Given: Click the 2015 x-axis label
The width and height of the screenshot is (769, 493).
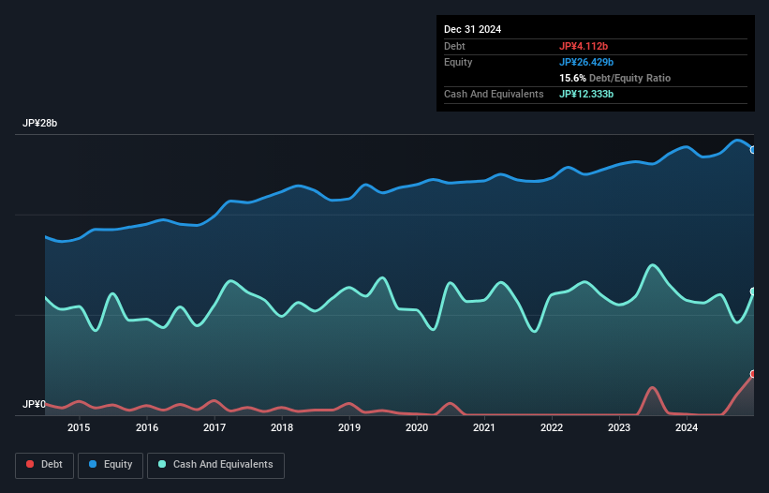Looking at the screenshot, I should (79, 427).
